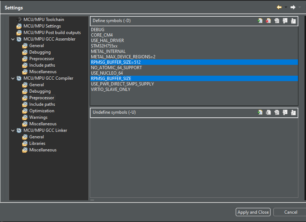The height and width of the screenshot is (222, 306).
Task: Edit the selected define symbol
Action: point(277,21)
